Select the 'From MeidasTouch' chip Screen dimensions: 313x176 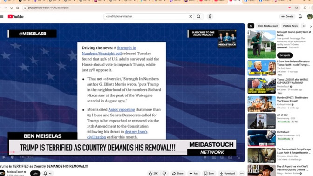pos(268,26)
